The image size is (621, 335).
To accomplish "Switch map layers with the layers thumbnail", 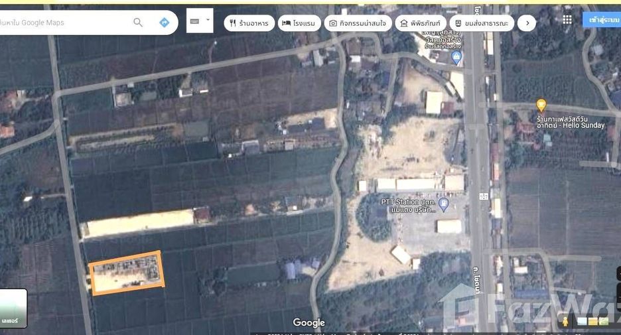I will (13, 308).
